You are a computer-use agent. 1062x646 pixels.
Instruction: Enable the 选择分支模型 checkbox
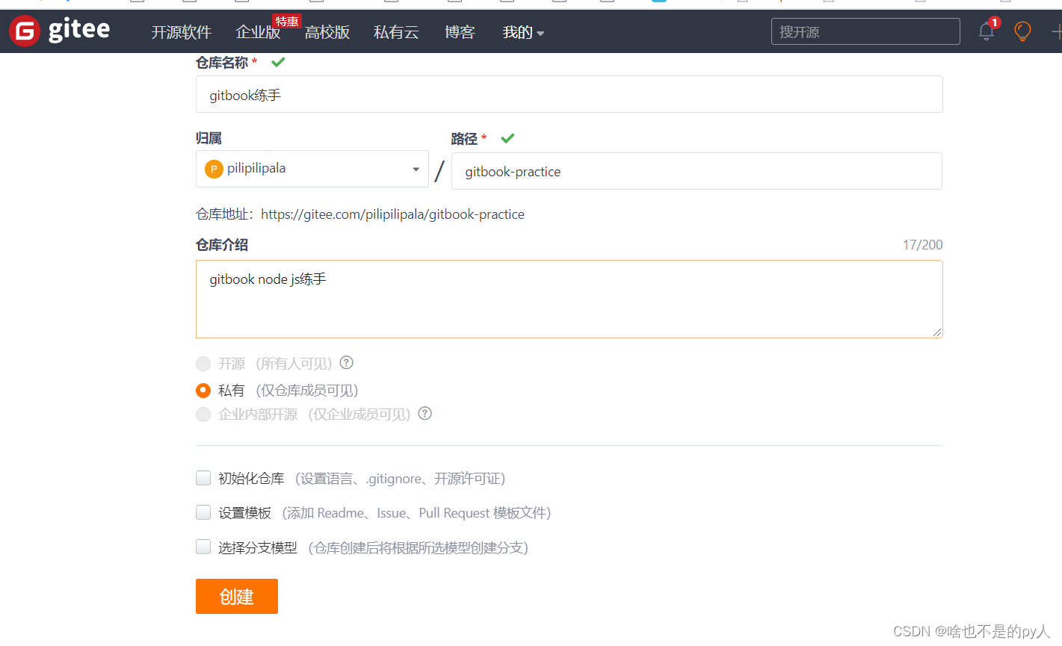click(x=203, y=546)
